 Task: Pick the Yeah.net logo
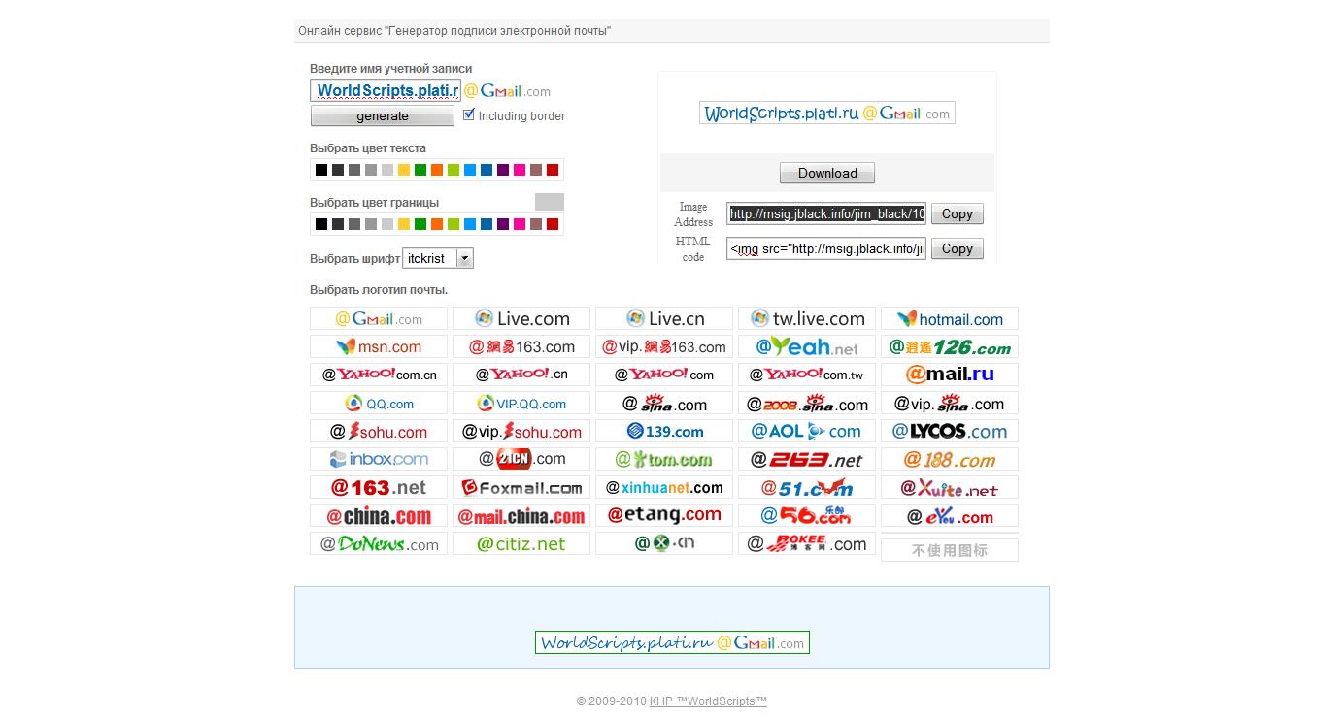point(806,347)
